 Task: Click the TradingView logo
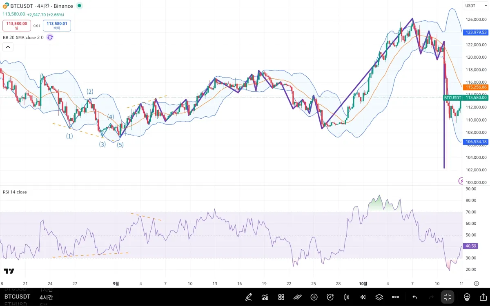9,271
